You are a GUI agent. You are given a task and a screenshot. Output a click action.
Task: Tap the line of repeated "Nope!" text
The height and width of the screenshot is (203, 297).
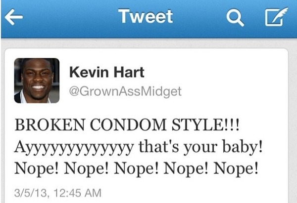coord(137,168)
